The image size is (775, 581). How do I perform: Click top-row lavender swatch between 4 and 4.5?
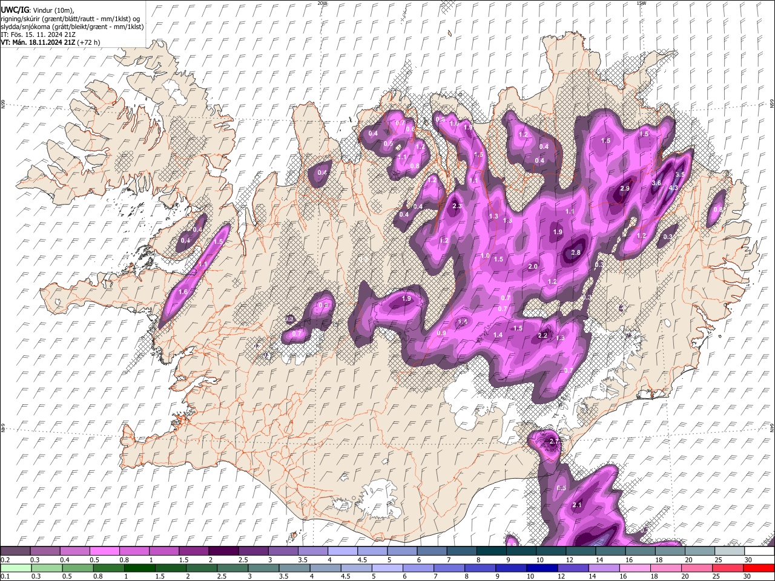point(342,551)
